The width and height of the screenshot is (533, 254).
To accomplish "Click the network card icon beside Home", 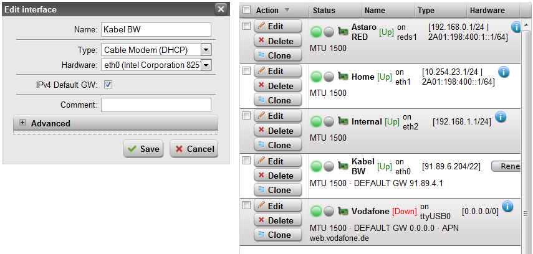I will [343, 77].
